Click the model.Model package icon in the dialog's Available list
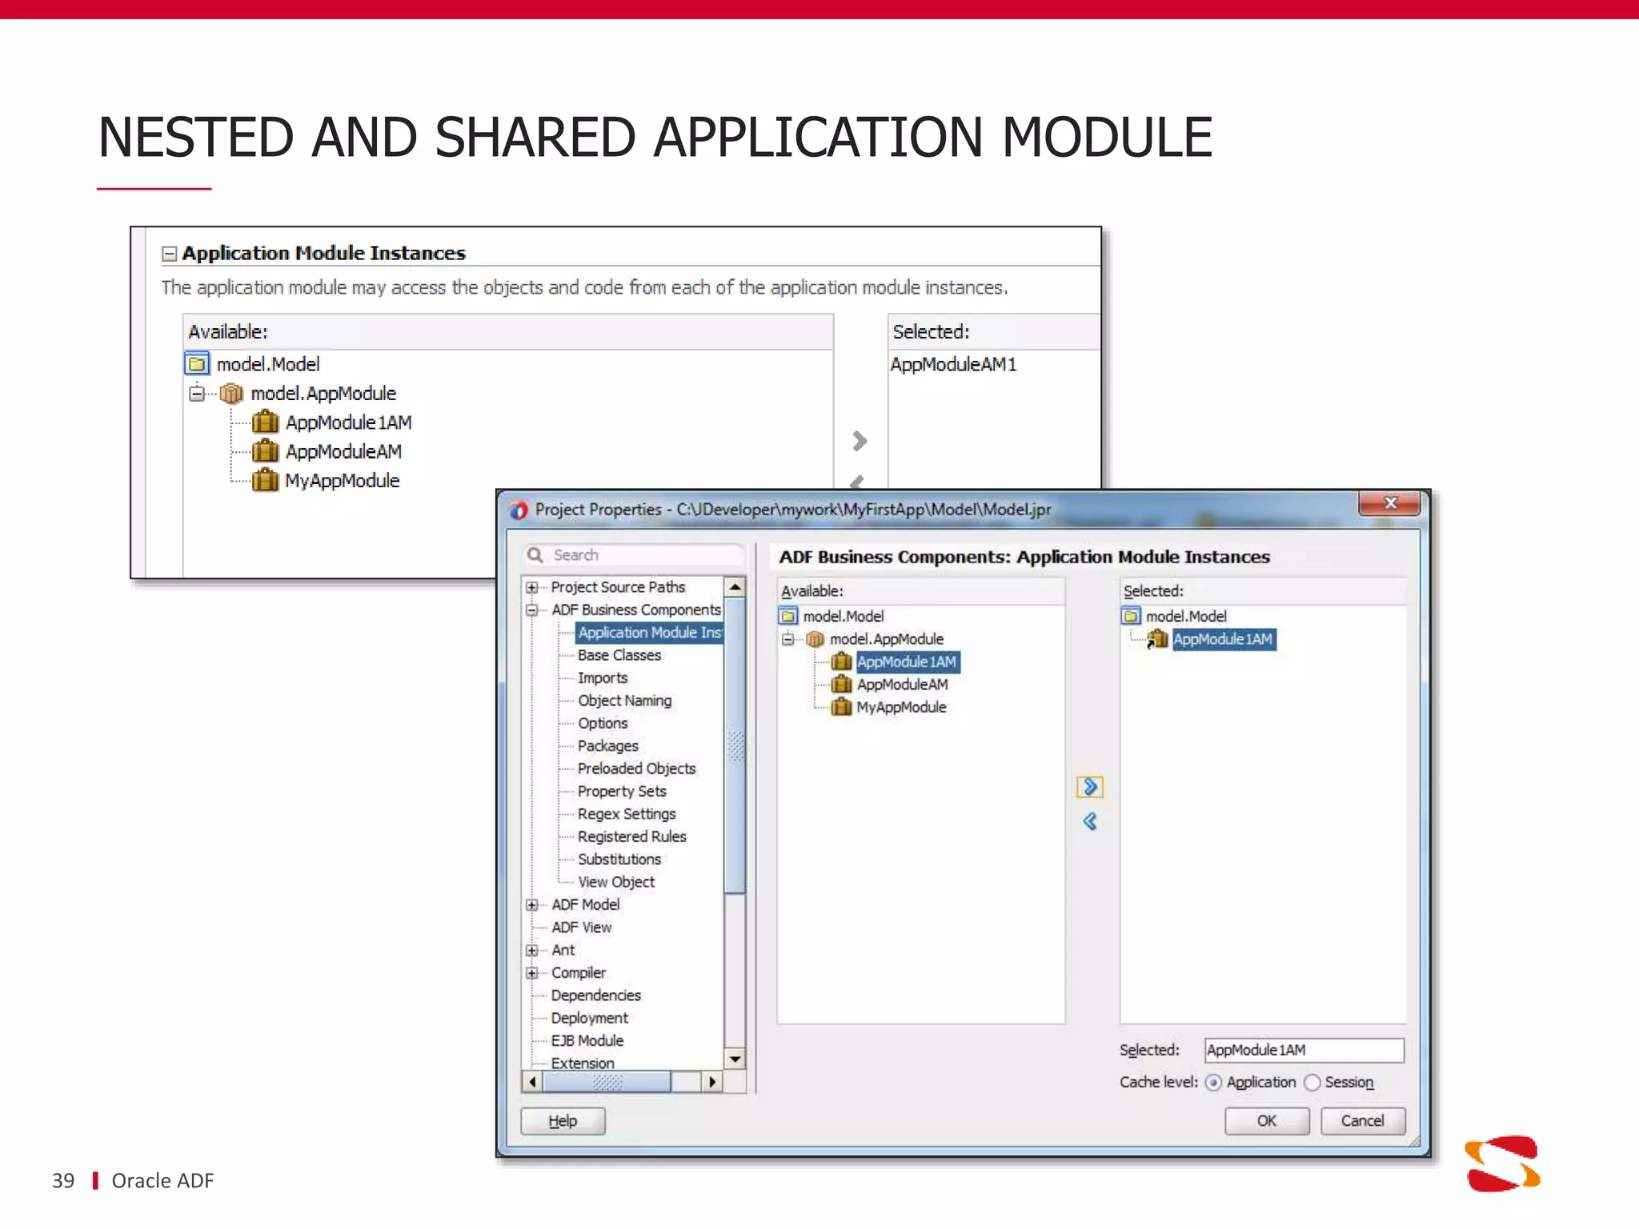The height and width of the screenshot is (1229, 1639). [x=789, y=616]
